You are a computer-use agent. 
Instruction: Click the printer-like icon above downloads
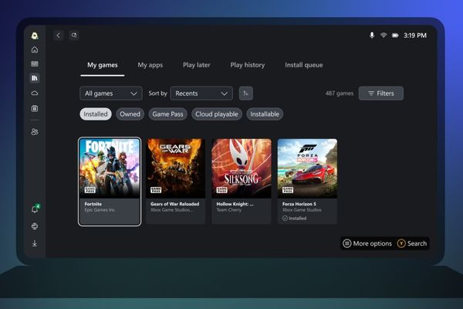35,226
